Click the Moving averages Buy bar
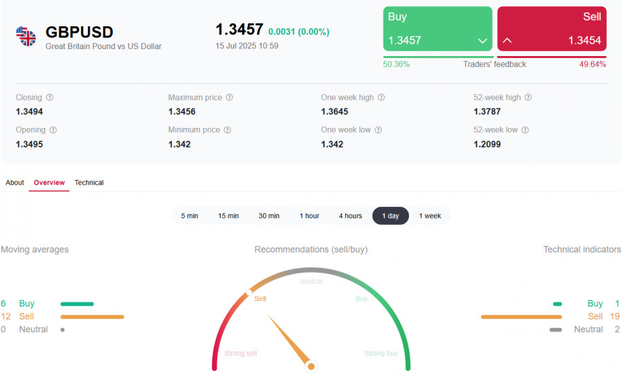This screenshot has width=623, height=373. tap(77, 304)
